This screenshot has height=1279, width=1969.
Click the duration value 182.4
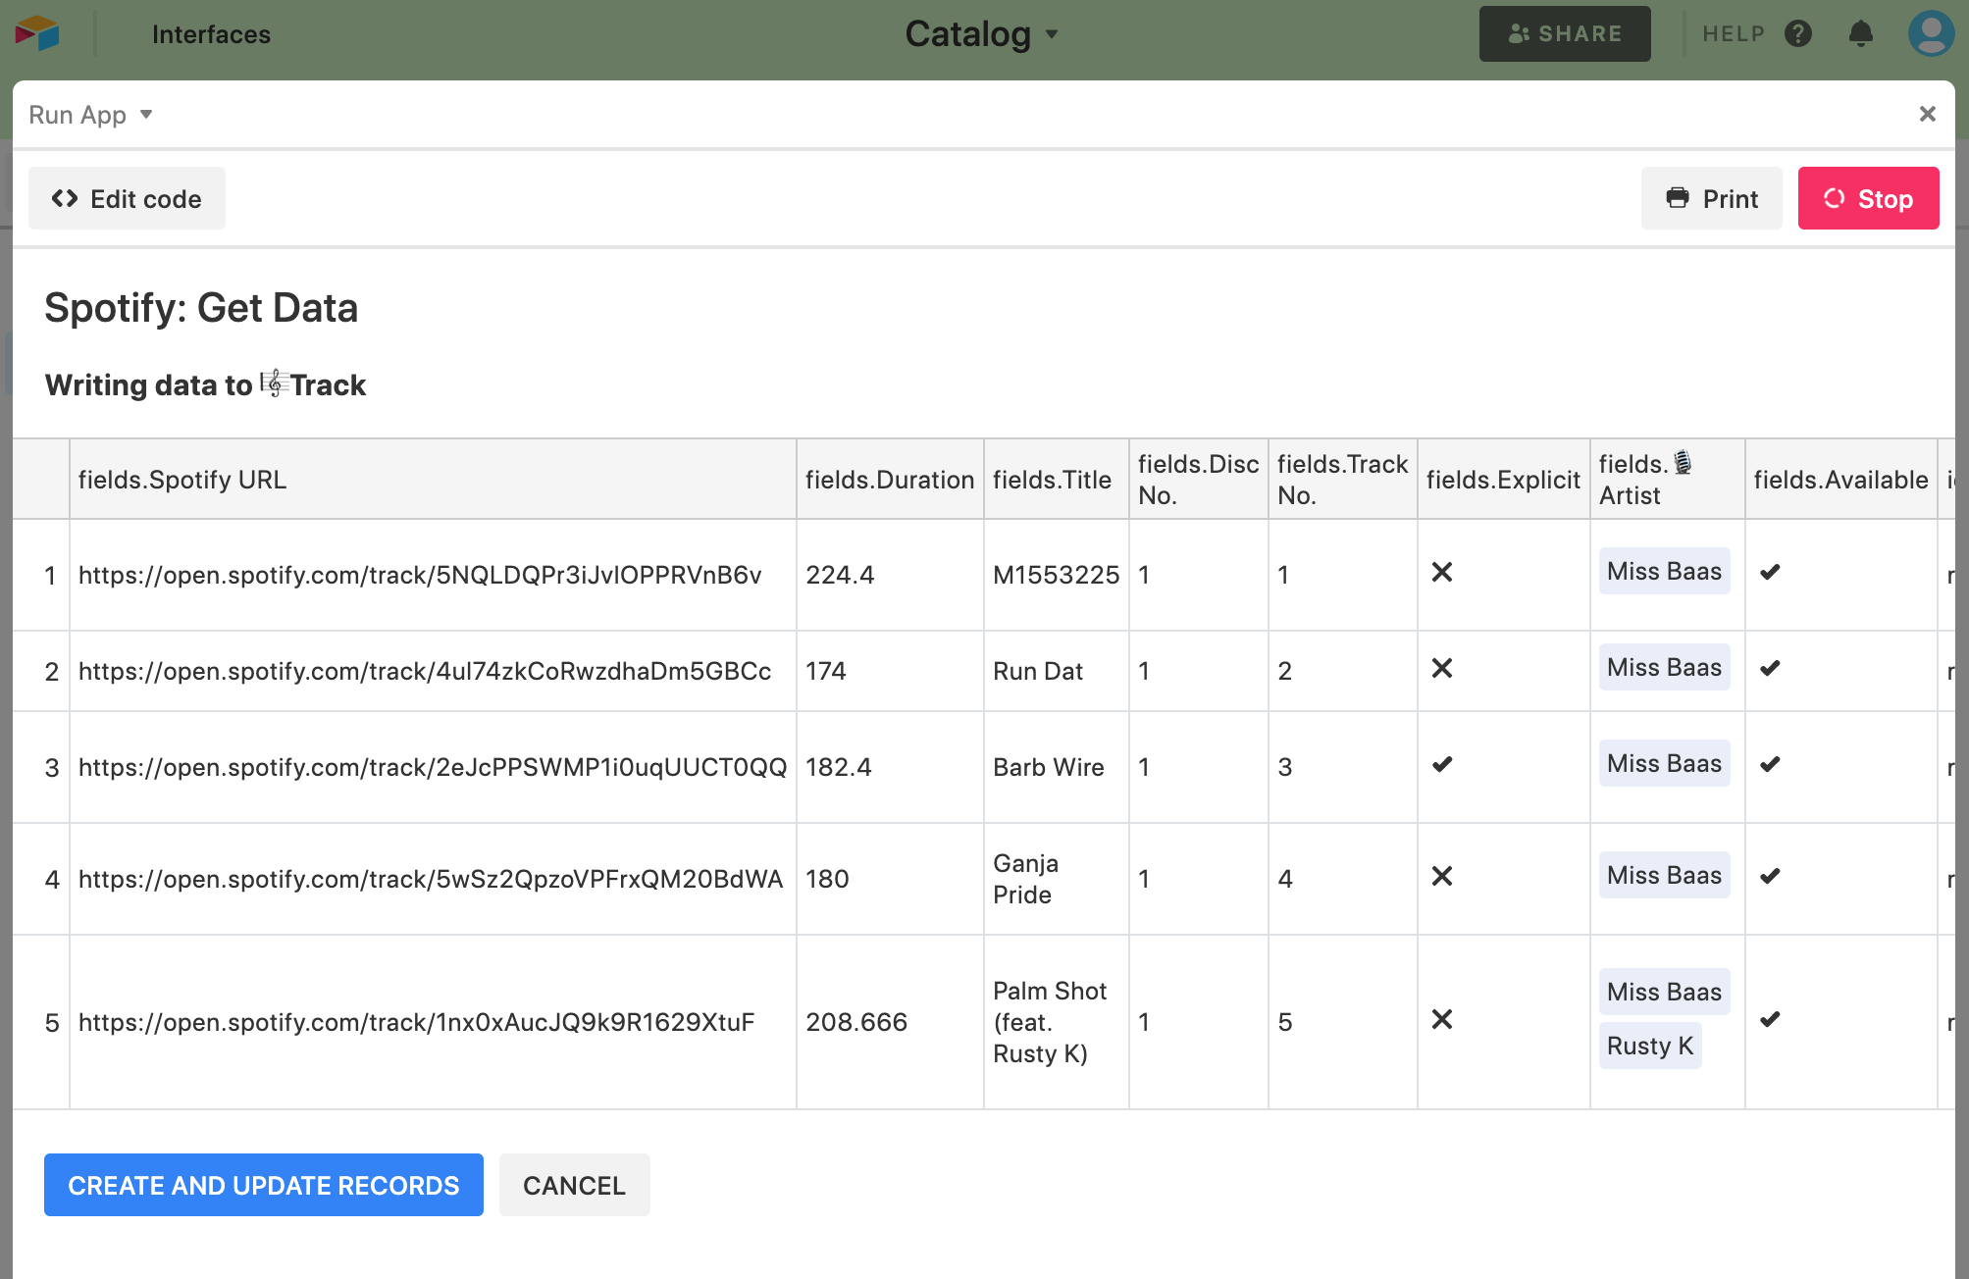tap(839, 767)
